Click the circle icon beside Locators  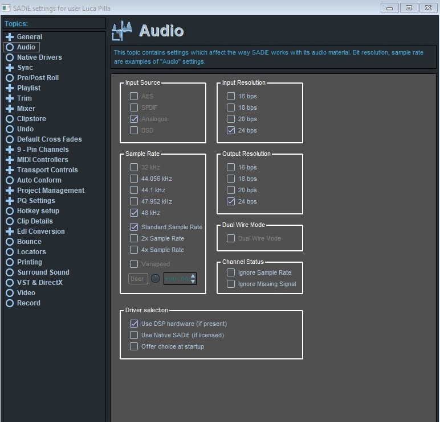pos(10,252)
